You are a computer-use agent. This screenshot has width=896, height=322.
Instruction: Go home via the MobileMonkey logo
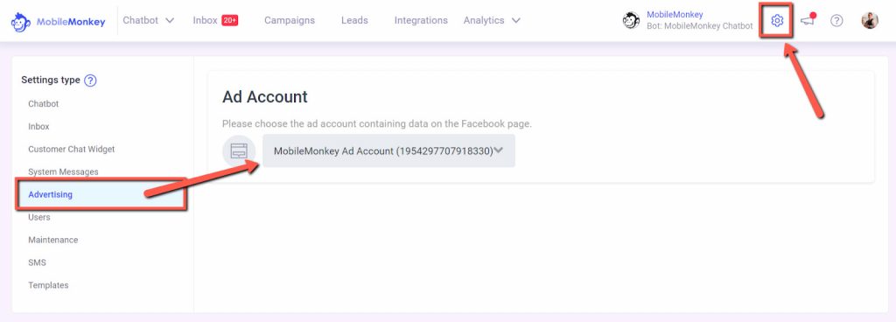click(59, 22)
